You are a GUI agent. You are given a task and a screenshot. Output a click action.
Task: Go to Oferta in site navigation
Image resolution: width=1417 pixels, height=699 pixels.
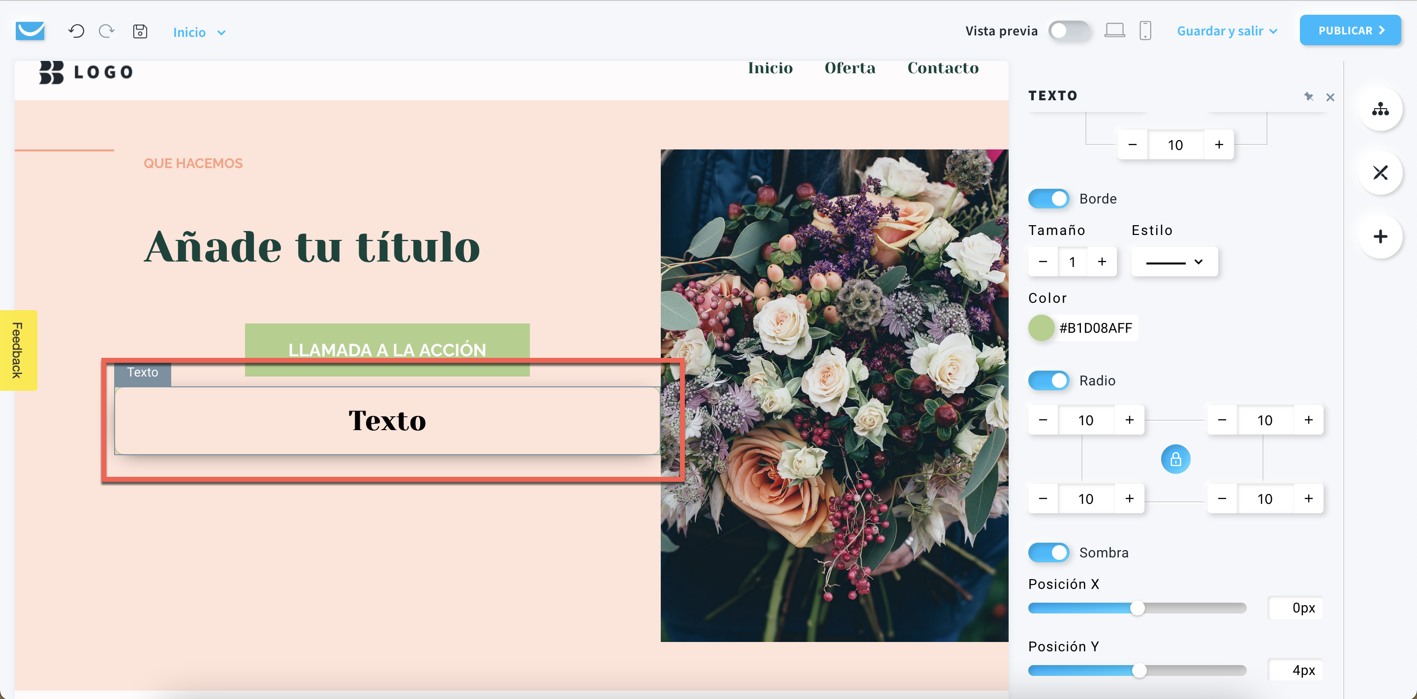pyautogui.click(x=850, y=68)
